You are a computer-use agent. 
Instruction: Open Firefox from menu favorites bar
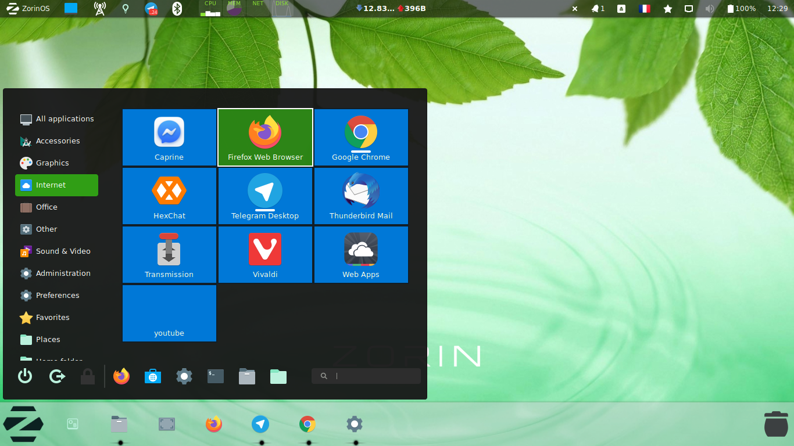point(121,376)
